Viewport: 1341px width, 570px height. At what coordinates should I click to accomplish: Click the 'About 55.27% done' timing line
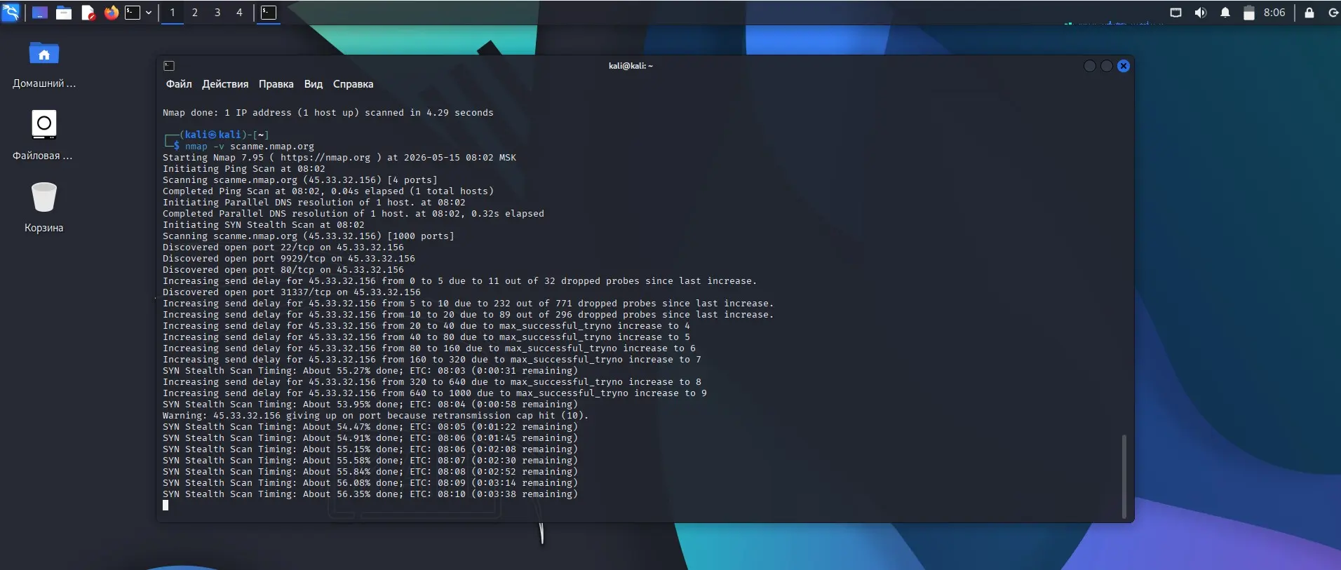click(x=370, y=371)
